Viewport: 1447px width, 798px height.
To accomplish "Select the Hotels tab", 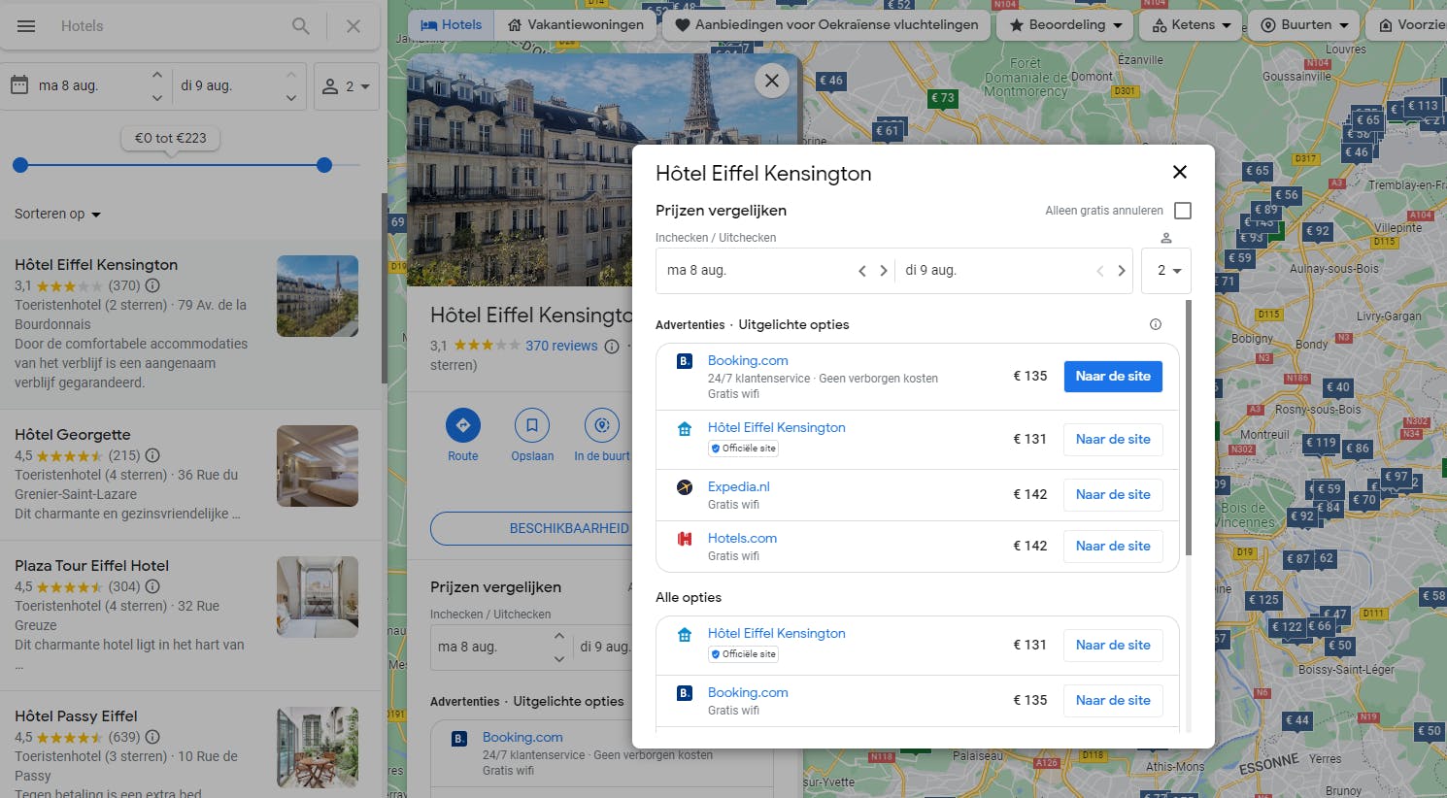I will coord(452,25).
